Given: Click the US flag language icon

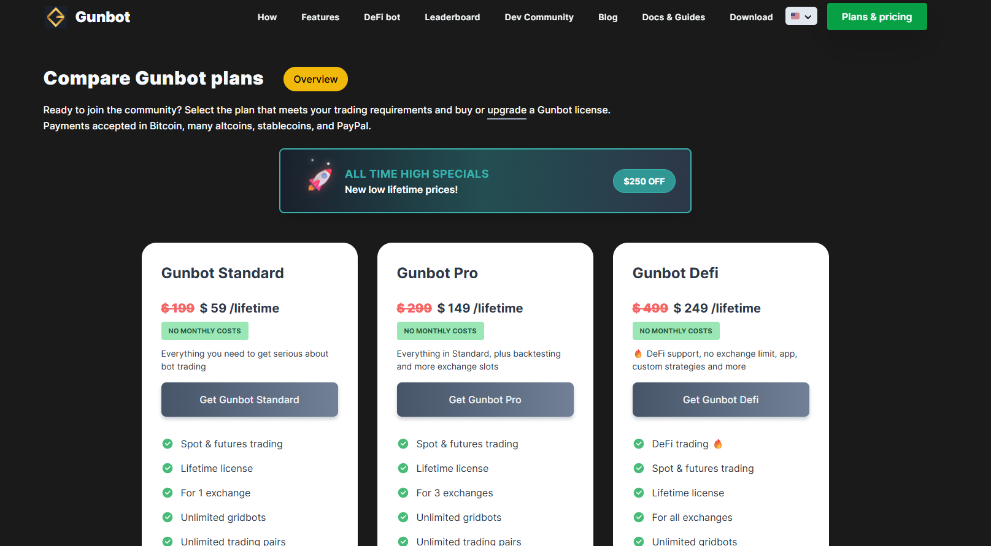Looking at the screenshot, I should [x=795, y=16].
